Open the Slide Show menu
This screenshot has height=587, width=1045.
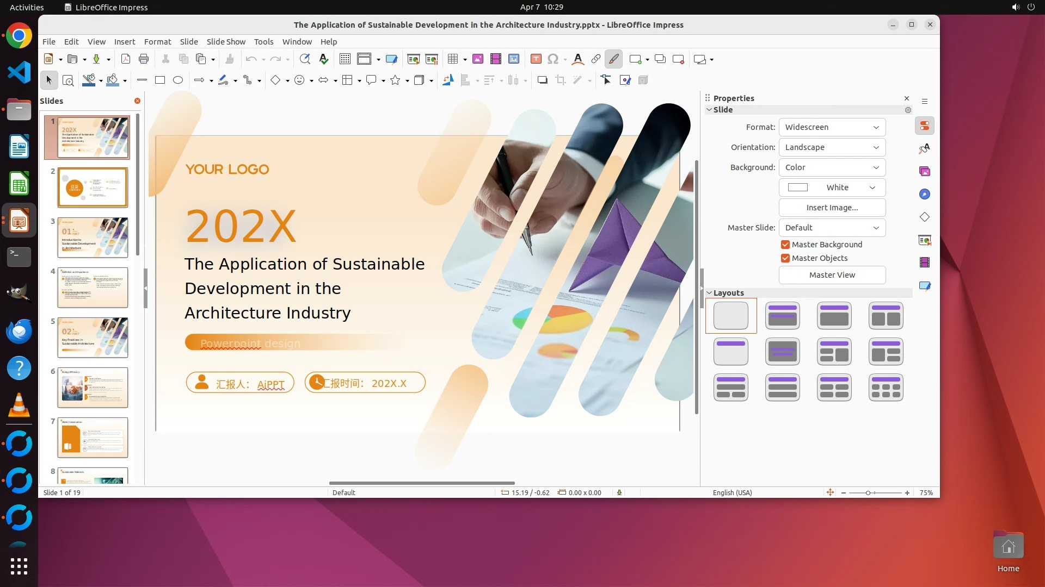pyautogui.click(x=226, y=42)
